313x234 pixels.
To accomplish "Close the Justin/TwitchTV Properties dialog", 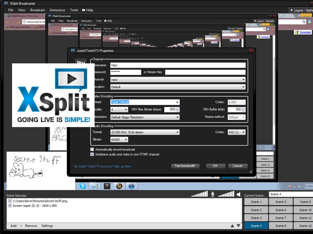I will [251, 51].
